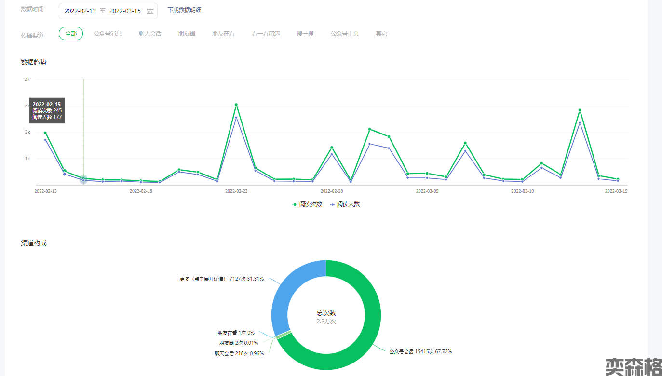Choose the 搜一搜 channel filter
Viewport: 662px width, 376px height.
[305, 34]
